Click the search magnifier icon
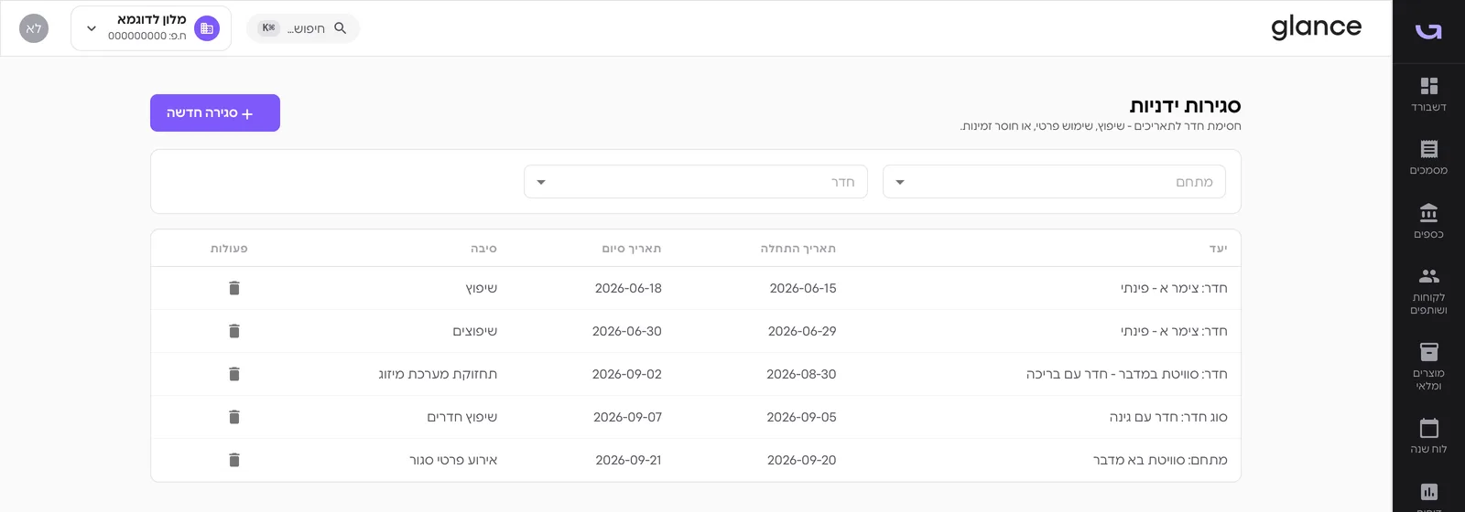 pyautogui.click(x=340, y=28)
